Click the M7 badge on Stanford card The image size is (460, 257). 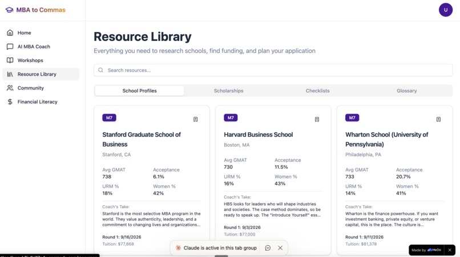click(x=109, y=118)
